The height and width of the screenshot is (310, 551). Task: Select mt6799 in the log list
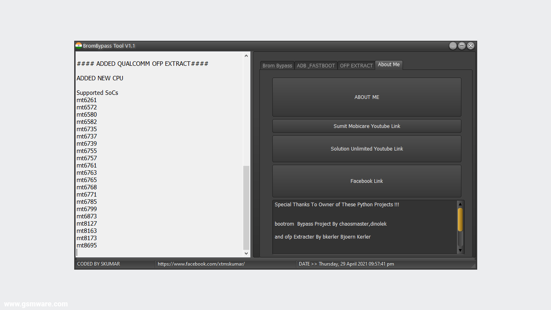[x=87, y=209]
